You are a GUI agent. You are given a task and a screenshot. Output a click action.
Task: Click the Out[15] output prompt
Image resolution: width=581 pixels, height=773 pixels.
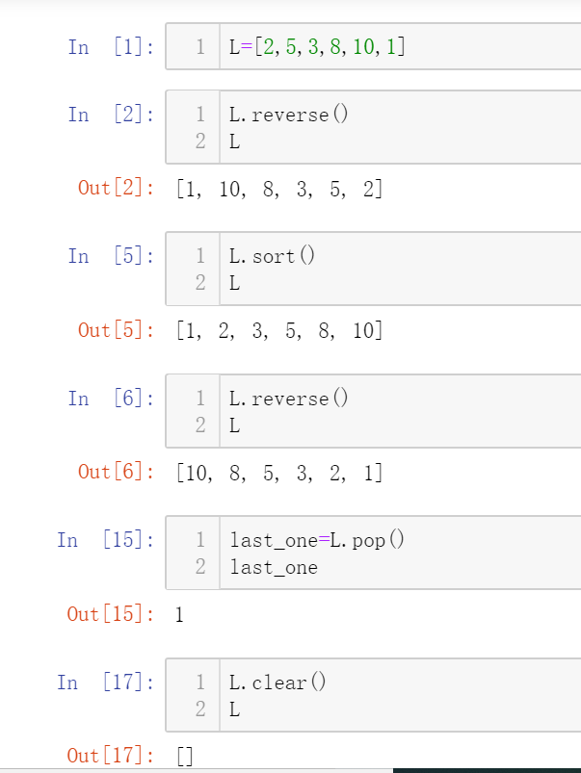point(110,613)
